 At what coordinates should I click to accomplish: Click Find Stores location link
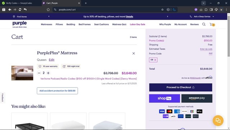pyautogui.click(x=20, y=17)
